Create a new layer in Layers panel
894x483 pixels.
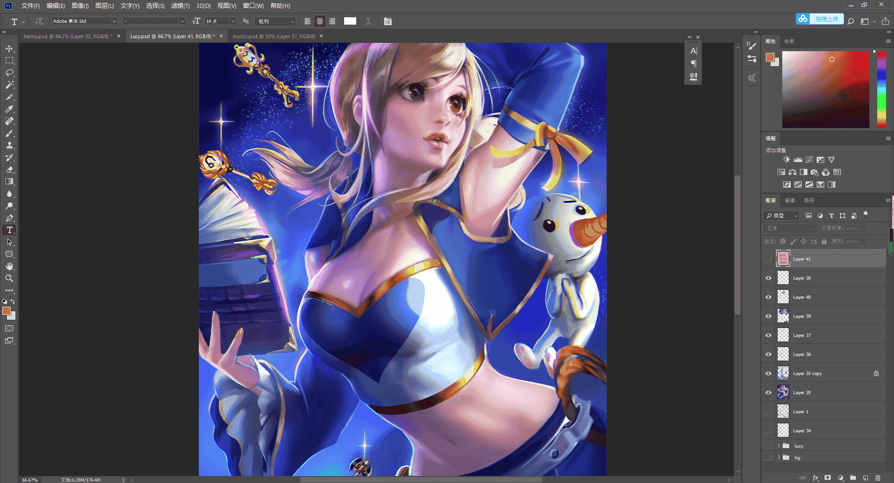pyautogui.click(x=866, y=477)
